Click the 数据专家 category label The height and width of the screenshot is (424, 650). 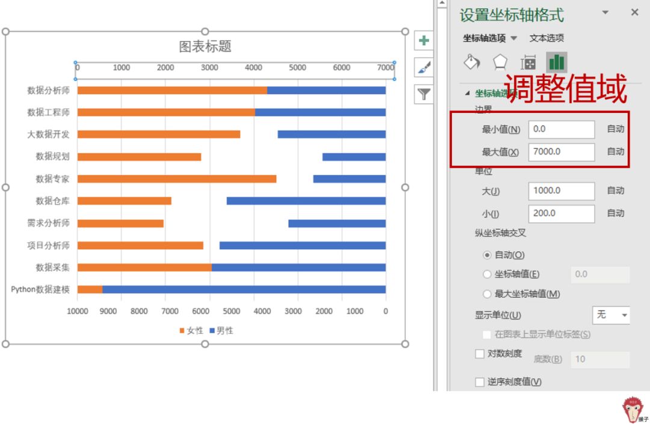point(52,179)
